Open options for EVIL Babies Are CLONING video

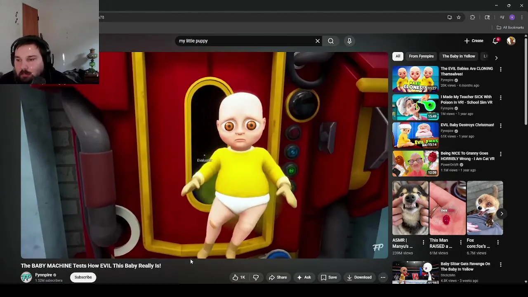(x=501, y=69)
